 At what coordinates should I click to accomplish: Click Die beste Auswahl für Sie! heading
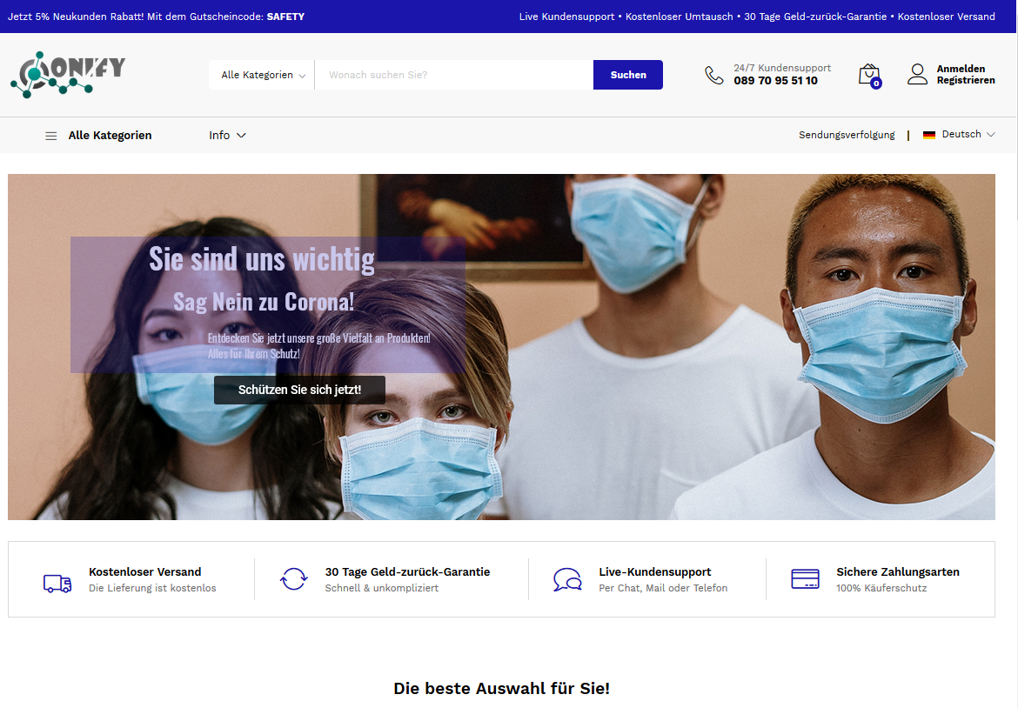click(501, 689)
